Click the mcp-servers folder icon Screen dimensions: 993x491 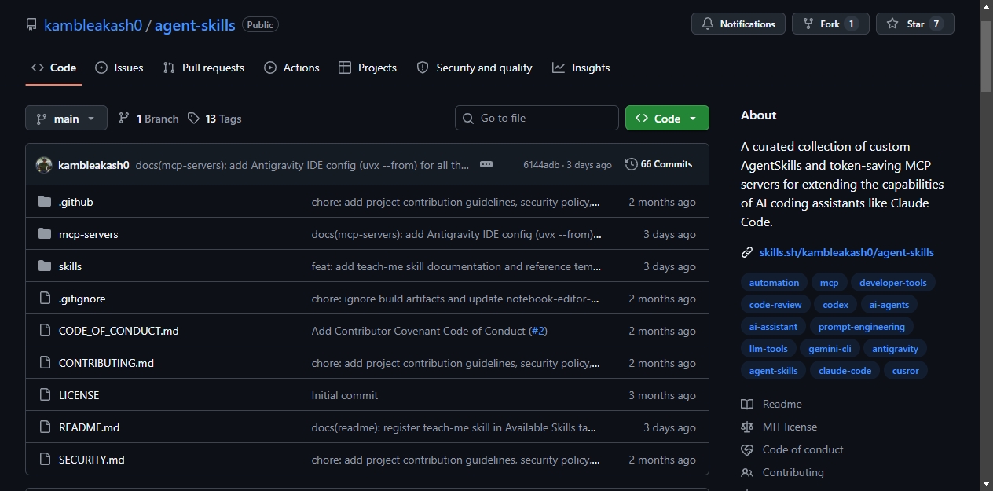pyautogui.click(x=45, y=234)
